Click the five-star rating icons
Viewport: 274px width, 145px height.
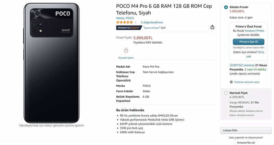(x=125, y=22)
